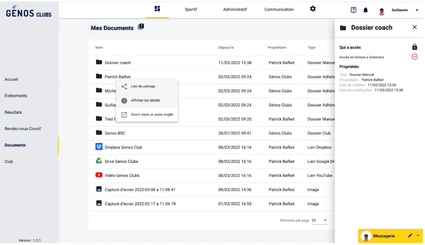425x245 pixels.
Task: Go to Événements in the sidebar
Action: pyautogui.click(x=16, y=95)
